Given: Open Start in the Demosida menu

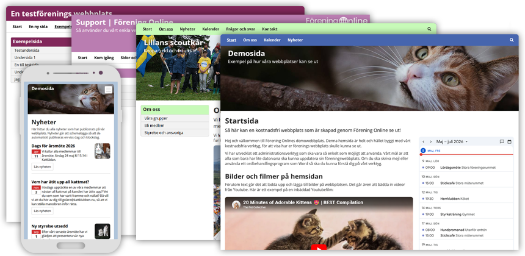Looking at the screenshot, I should (x=231, y=40).
